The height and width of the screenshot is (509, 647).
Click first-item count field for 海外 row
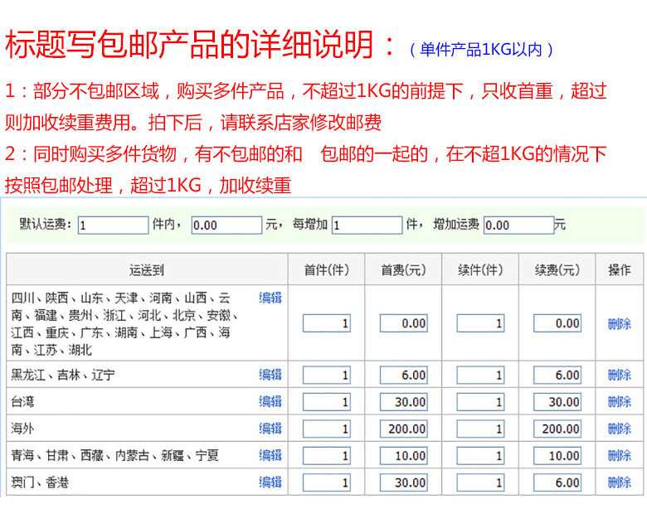[x=326, y=429]
